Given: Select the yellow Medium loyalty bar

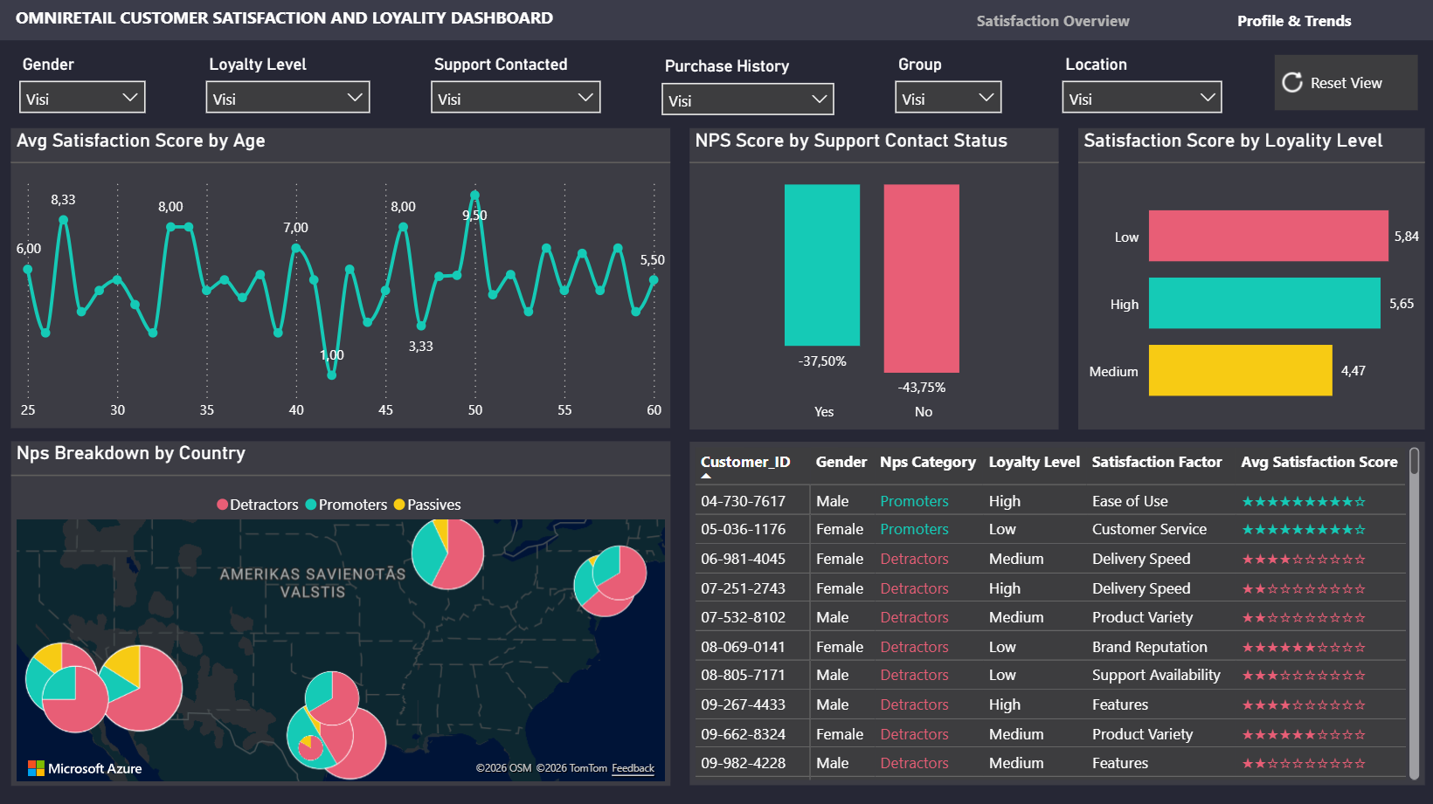Looking at the screenshot, I should [x=1240, y=370].
